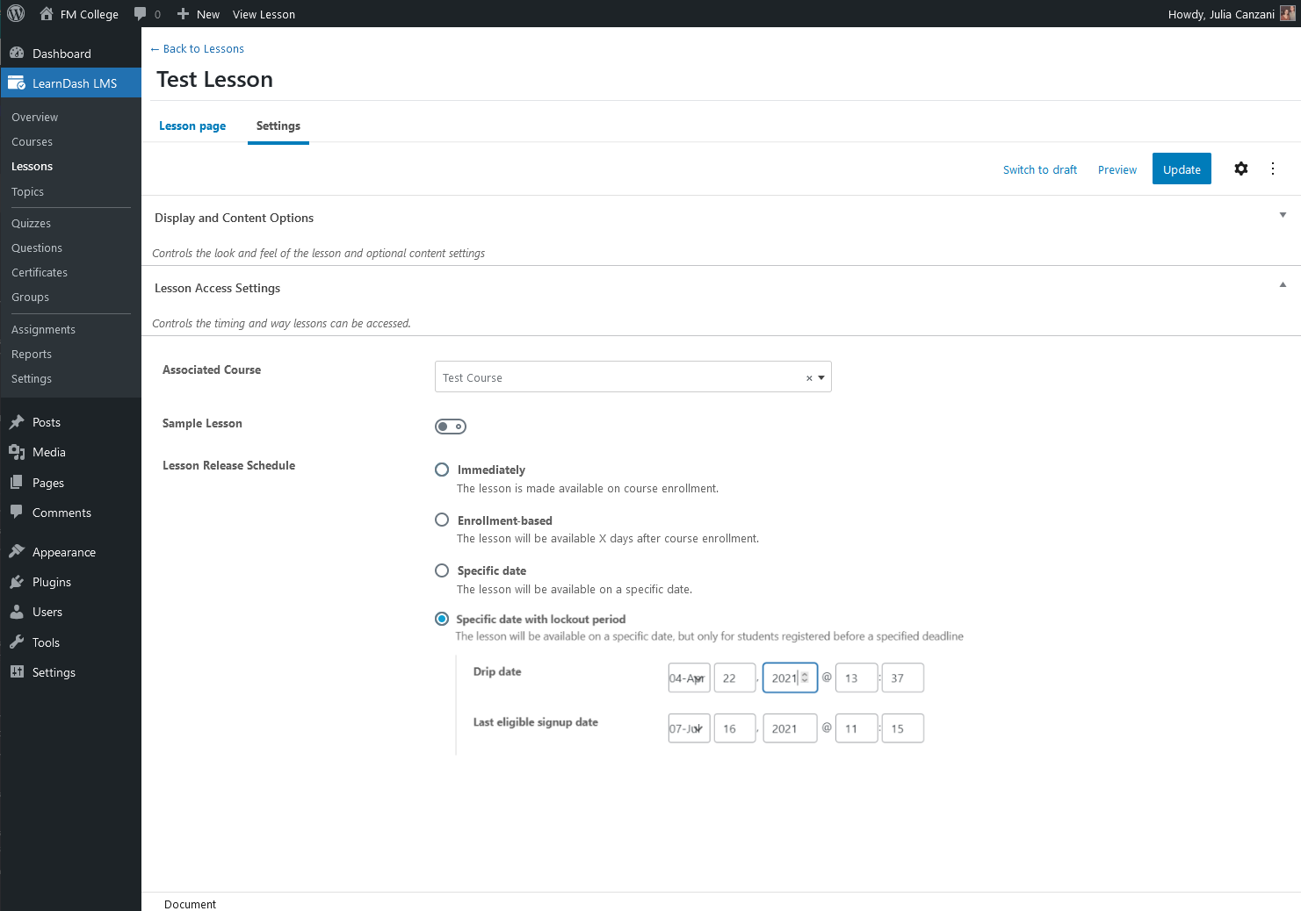
Task: Select the Specific date option
Action: click(x=441, y=570)
